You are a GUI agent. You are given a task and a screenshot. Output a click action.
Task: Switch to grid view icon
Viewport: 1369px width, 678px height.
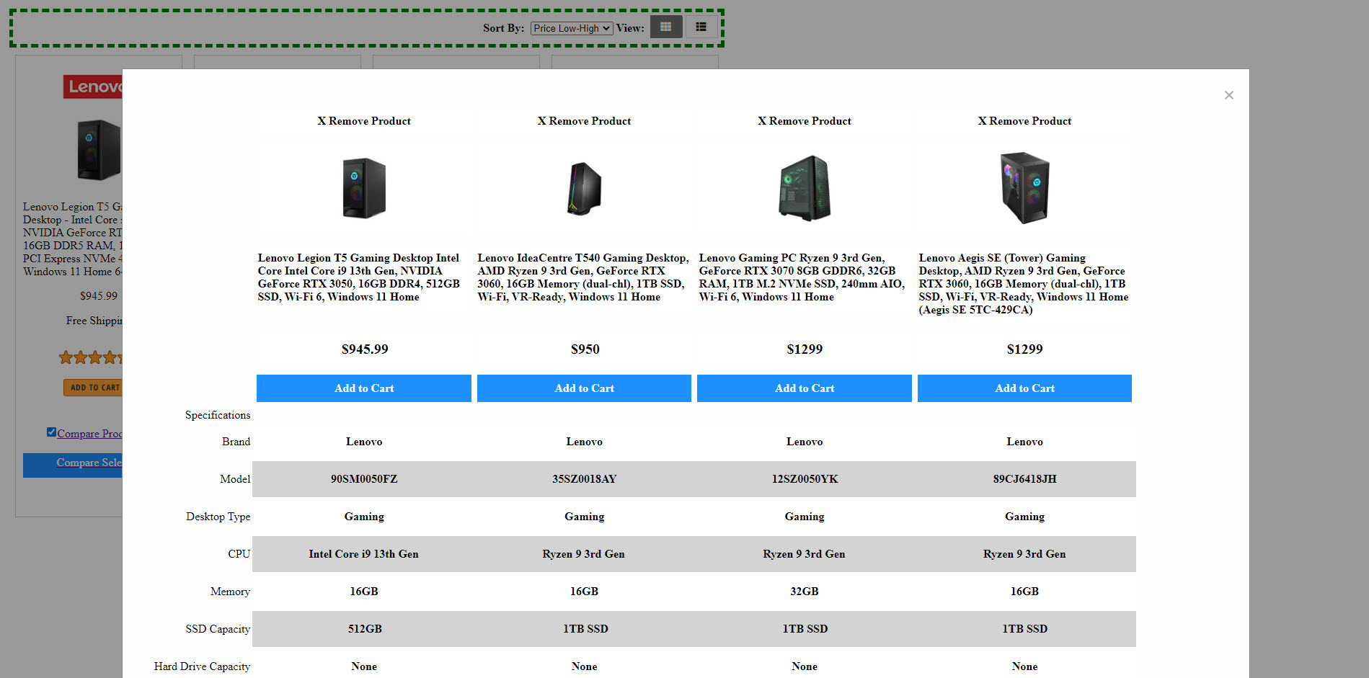coord(665,27)
